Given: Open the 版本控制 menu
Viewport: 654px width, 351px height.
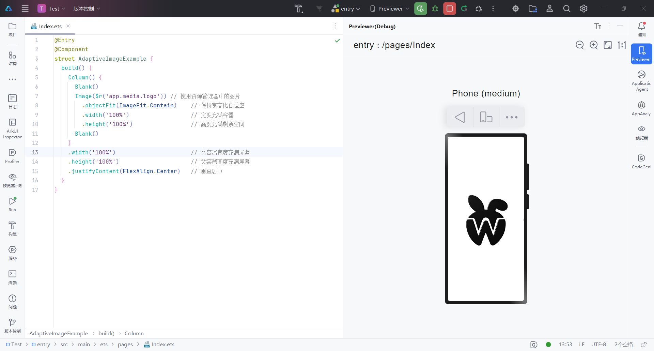Looking at the screenshot, I should pyautogui.click(x=87, y=9).
